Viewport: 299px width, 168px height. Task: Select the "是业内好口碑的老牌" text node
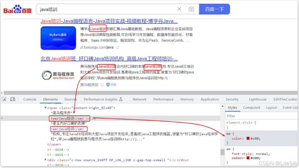69,123
